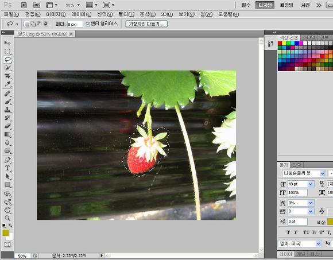Toggle the 앤티 앨리어스 checkbox

pyautogui.click(x=88, y=24)
